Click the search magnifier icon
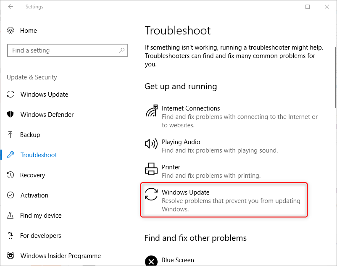The image size is (337, 266). tap(122, 50)
